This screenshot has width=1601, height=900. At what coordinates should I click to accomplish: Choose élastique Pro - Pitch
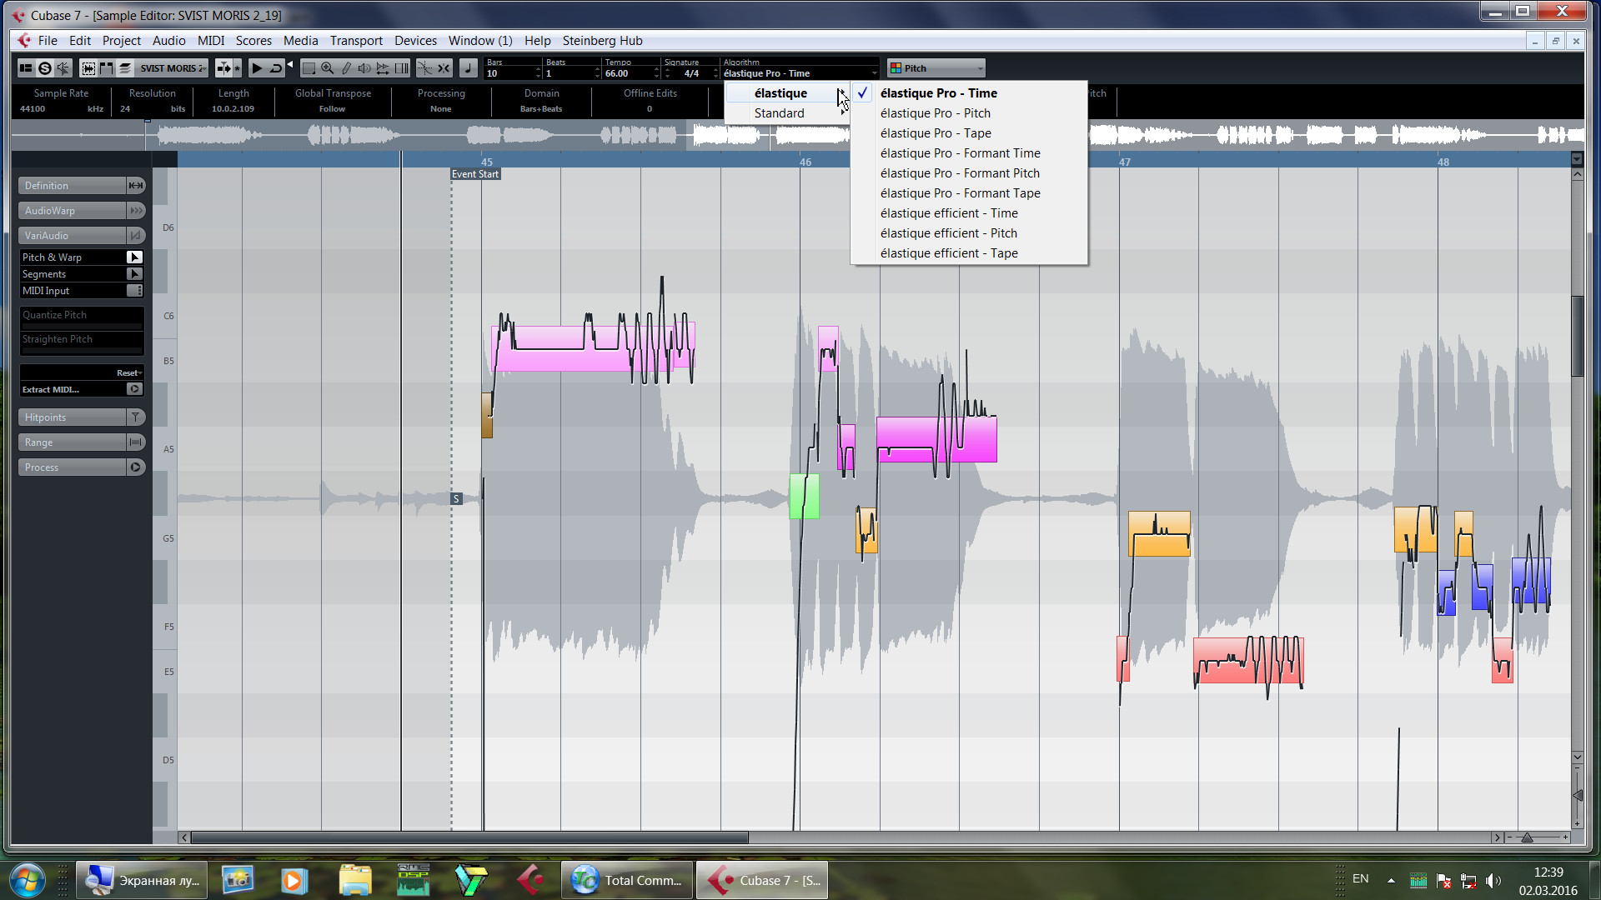pyautogui.click(x=969, y=113)
